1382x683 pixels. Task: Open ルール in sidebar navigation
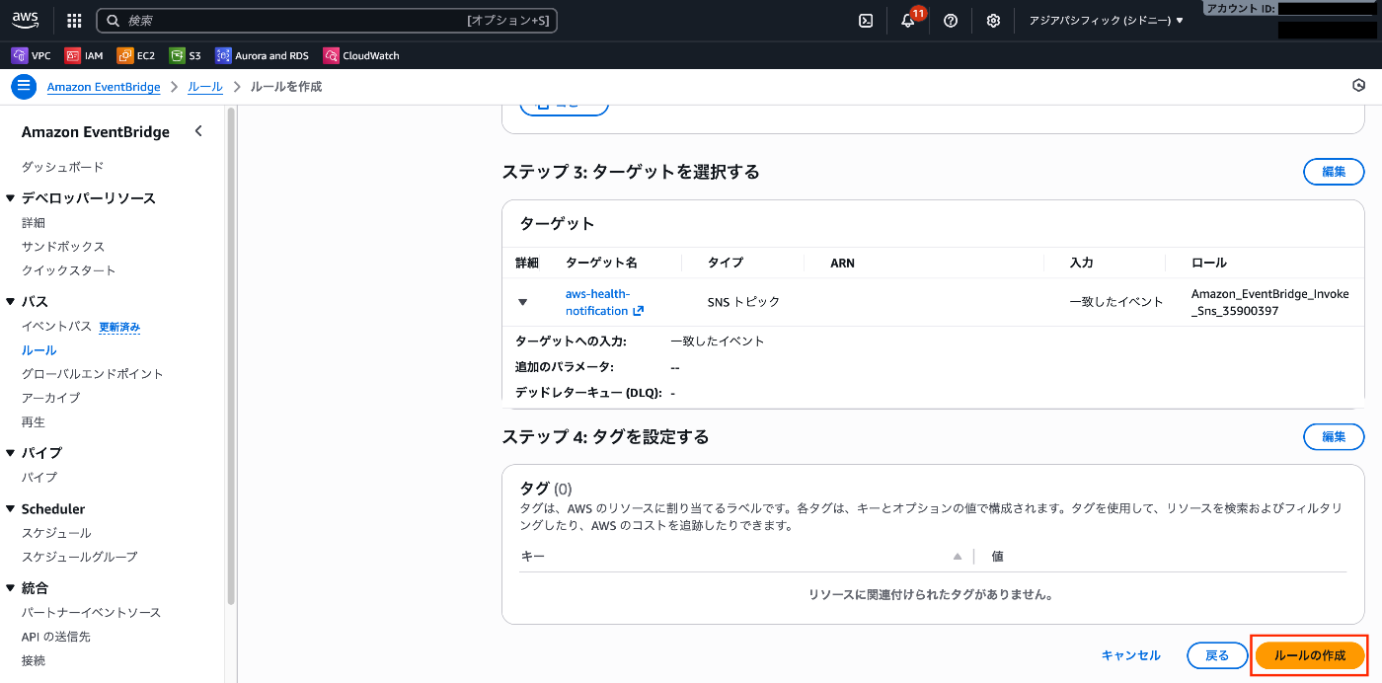pyautogui.click(x=39, y=350)
